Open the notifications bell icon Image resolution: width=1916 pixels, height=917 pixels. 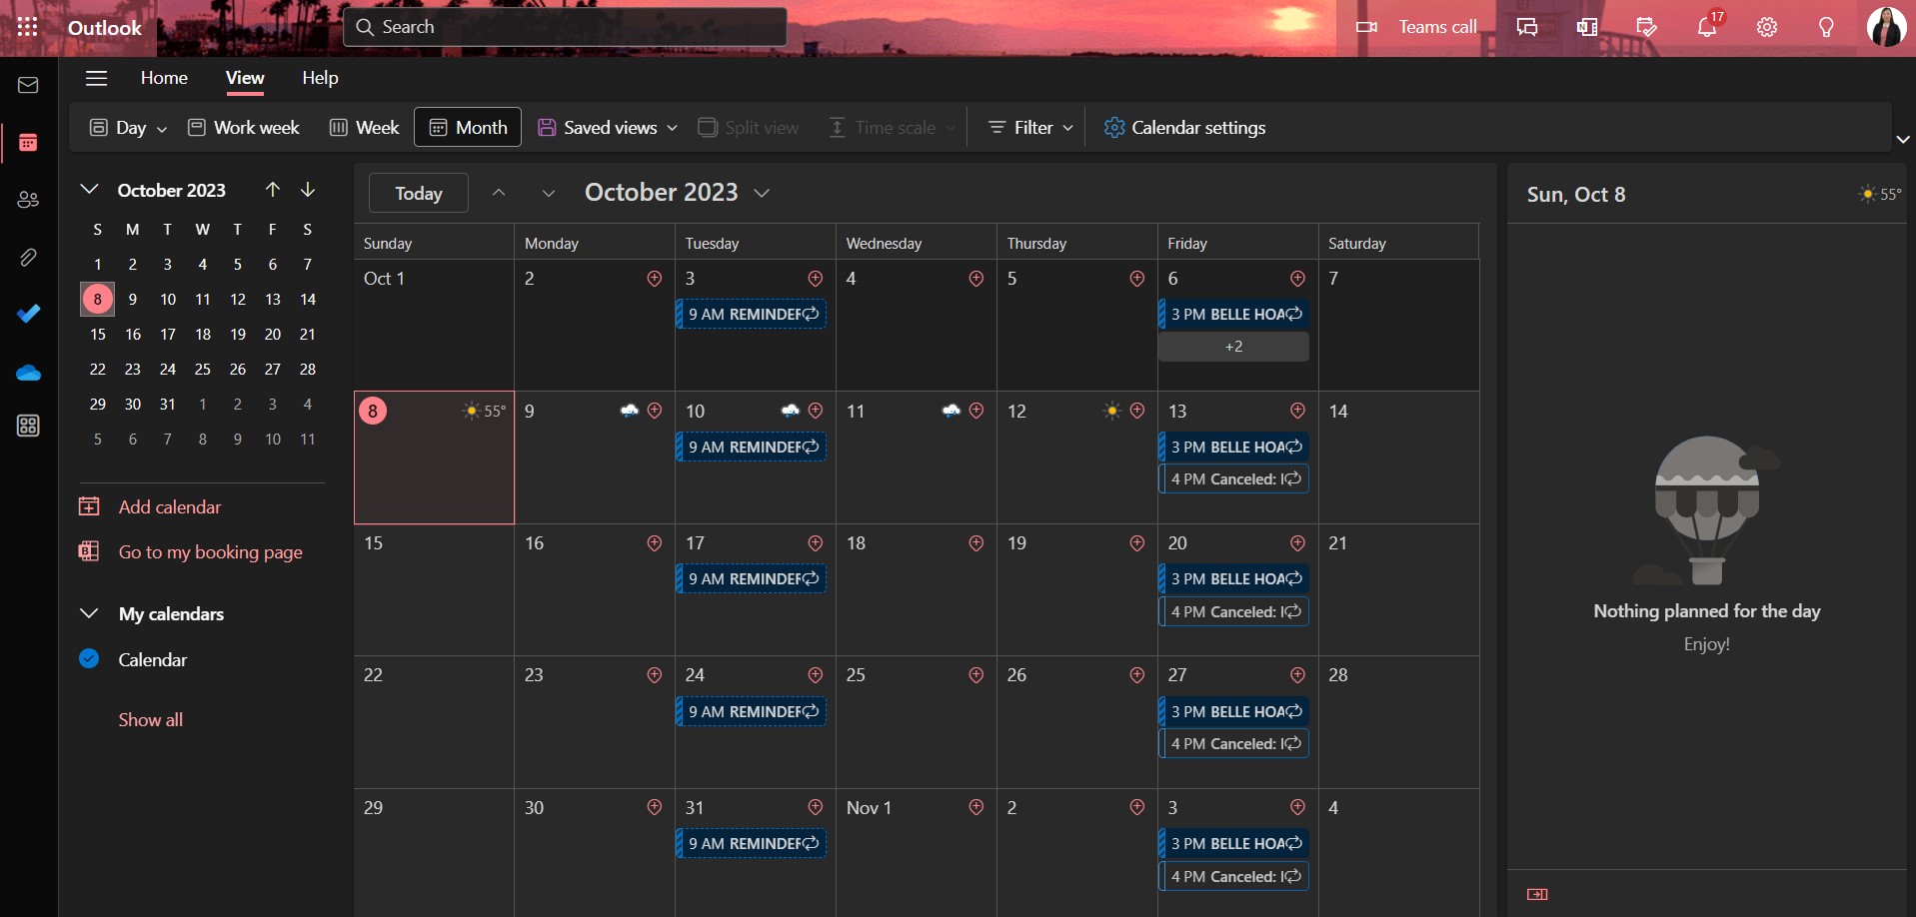coord(1707,27)
